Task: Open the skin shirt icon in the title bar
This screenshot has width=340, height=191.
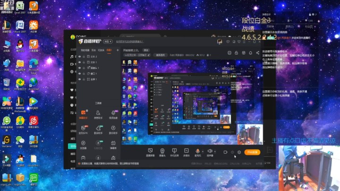Action: (x=239, y=42)
